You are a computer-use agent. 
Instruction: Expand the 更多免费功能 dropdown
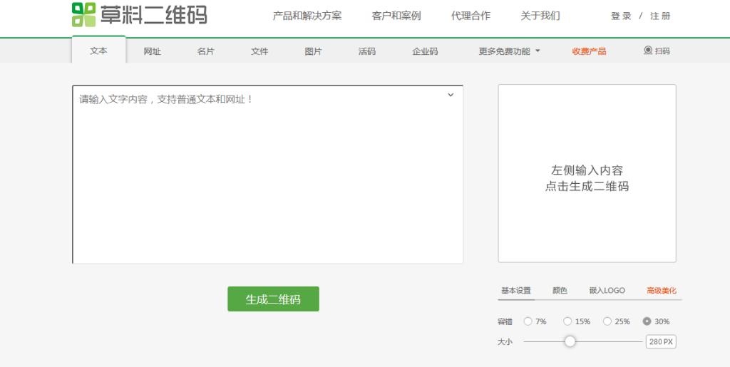point(509,51)
